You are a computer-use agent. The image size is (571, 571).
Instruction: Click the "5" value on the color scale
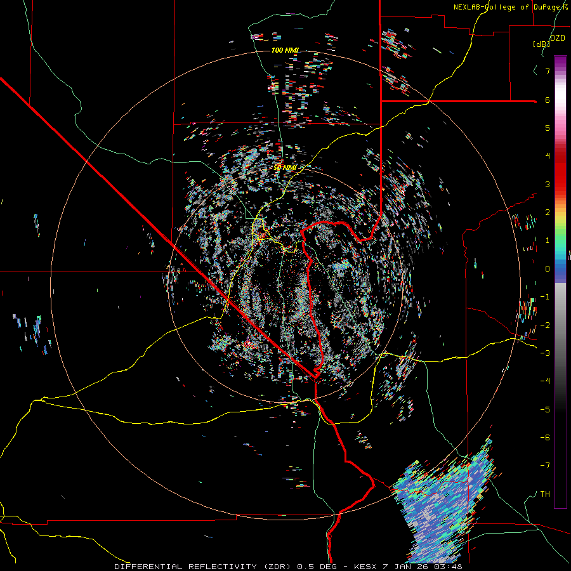click(548, 128)
